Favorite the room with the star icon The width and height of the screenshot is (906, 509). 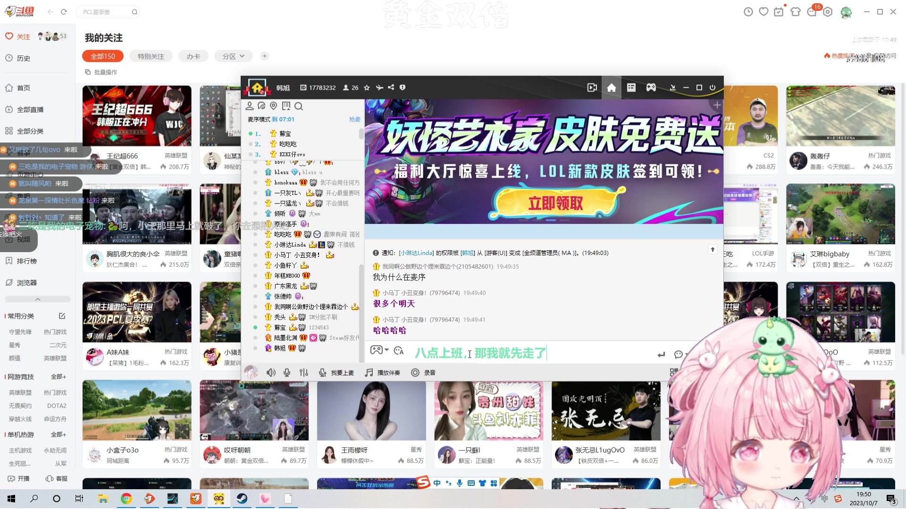click(367, 87)
